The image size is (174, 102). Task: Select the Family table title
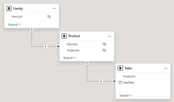tap(18, 9)
